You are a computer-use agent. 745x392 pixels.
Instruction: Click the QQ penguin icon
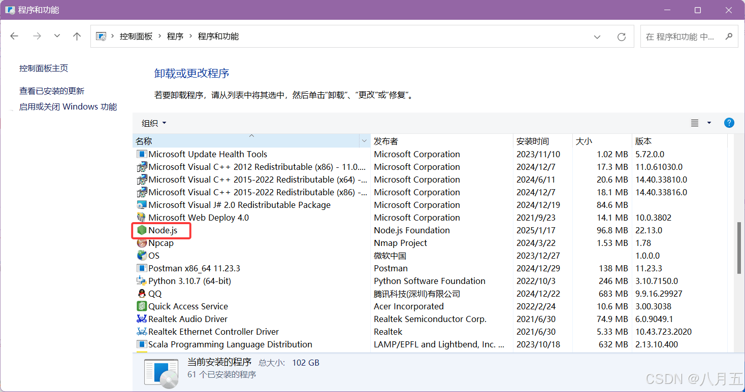pos(142,294)
